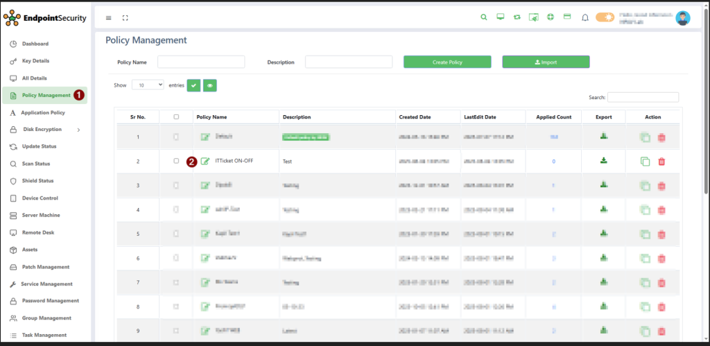Open the user profile avatar menu
The width and height of the screenshot is (710, 346).
[x=683, y=18]
